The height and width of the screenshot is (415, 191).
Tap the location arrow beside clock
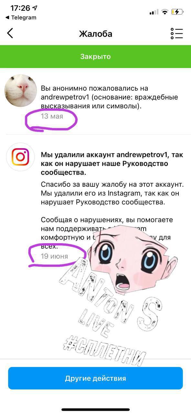click(x=35, y=8)
